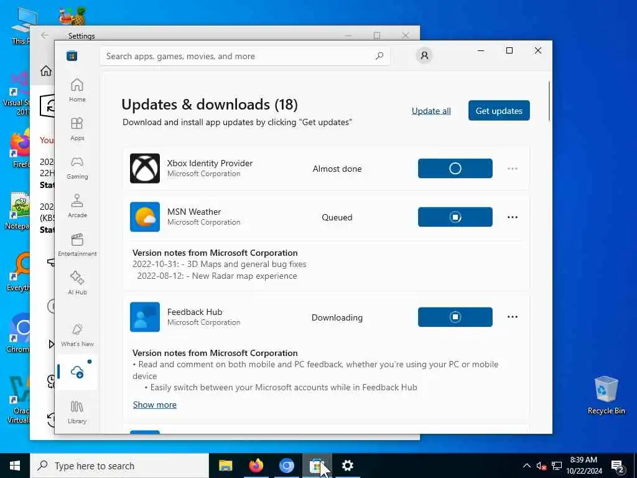Go to Gaming in the Store sidebar
Viewport: 637px width, 478px height.
pyautogui.click(x=77, y=167)
